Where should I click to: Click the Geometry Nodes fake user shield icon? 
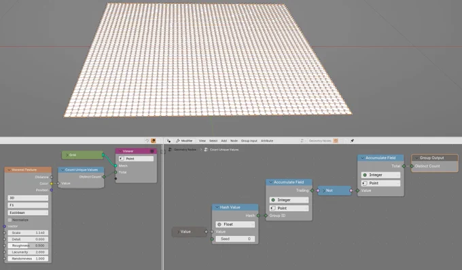point(336,141)
